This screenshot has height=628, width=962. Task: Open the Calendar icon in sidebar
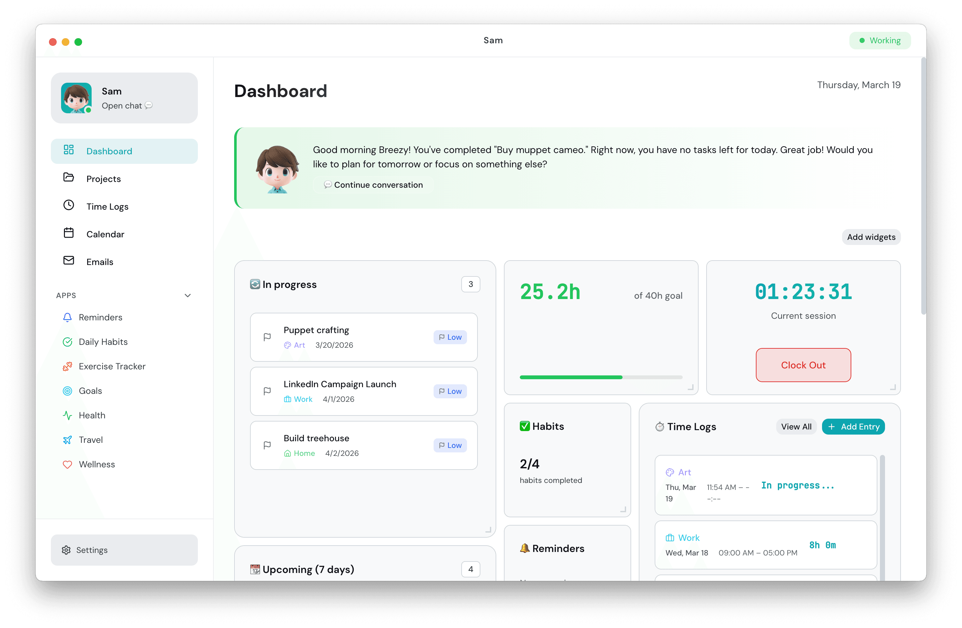[x=69, y=233]
